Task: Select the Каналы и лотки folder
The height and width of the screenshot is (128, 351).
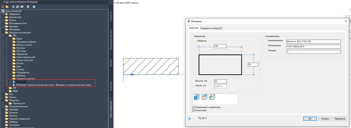Action: (x=24, y=45)
